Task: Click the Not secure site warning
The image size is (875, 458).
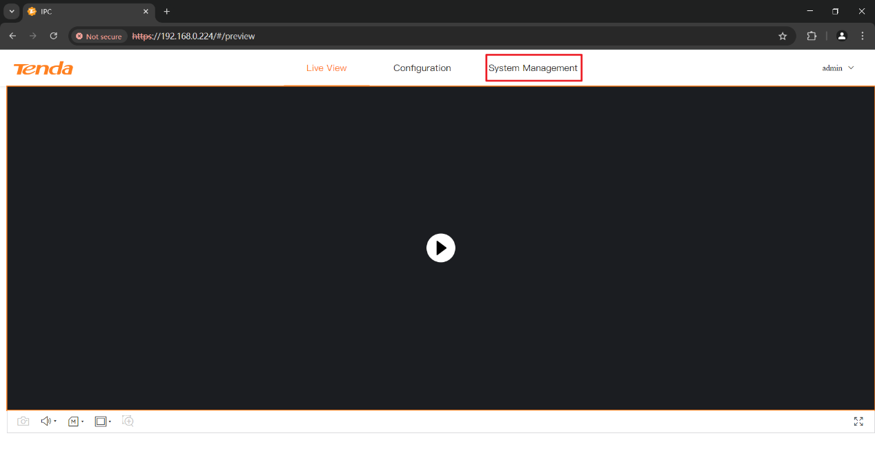Action: (x=99, y=37)
